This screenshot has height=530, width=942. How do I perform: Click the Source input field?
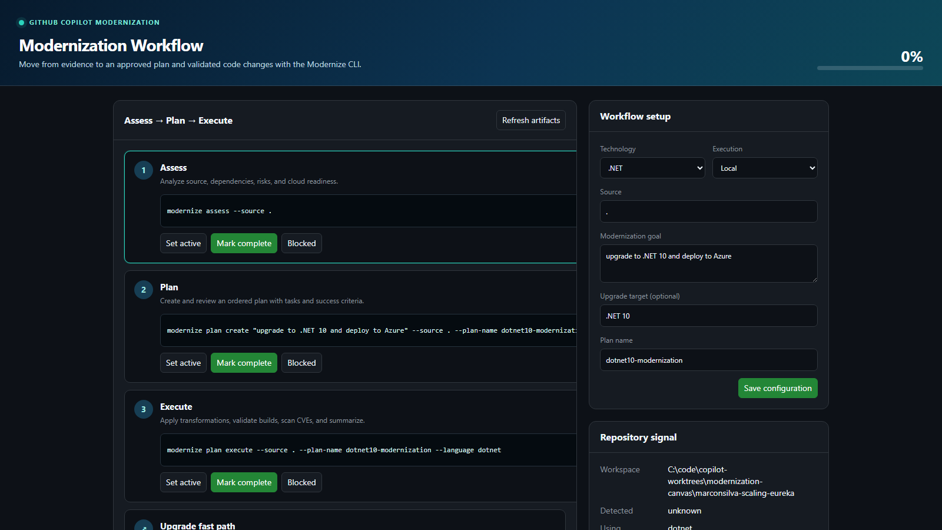pos(709,211)
